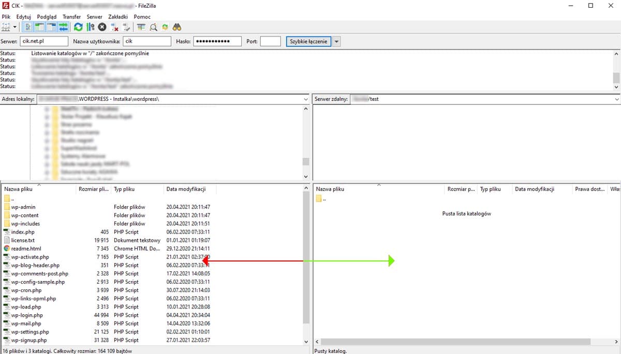Click the binoculars file search icon
The image size is (621, 354).
tap(177, 27)
